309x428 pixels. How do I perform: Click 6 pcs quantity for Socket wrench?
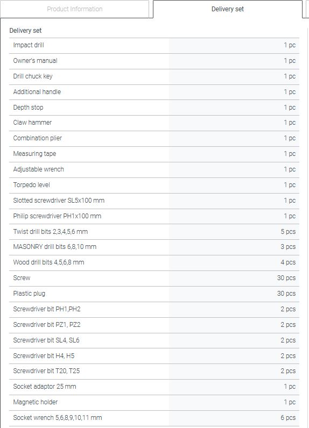(x=288, y=418)
